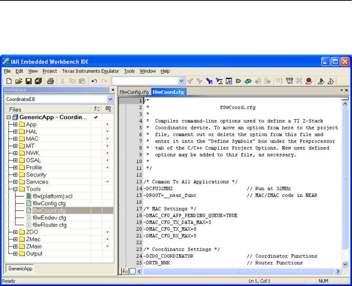The height and width of the screenshot is (286, 352).
Task: Click the Open file folder icon
Action: coord(18,81)
